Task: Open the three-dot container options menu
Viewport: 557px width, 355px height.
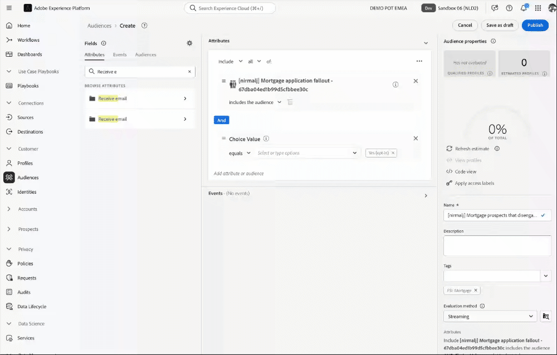Action: pos(419,61)
